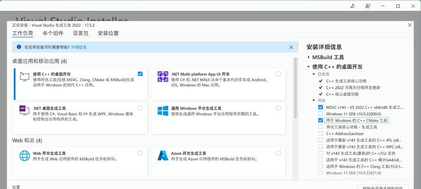
Task: Open the 详细信息 help link
Action: (x=79, y=47)
